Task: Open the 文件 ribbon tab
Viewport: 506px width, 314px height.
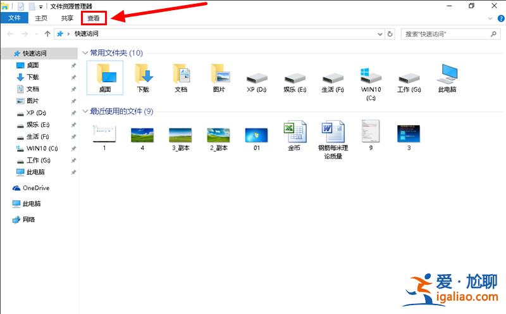Action: tap(14, 18)
